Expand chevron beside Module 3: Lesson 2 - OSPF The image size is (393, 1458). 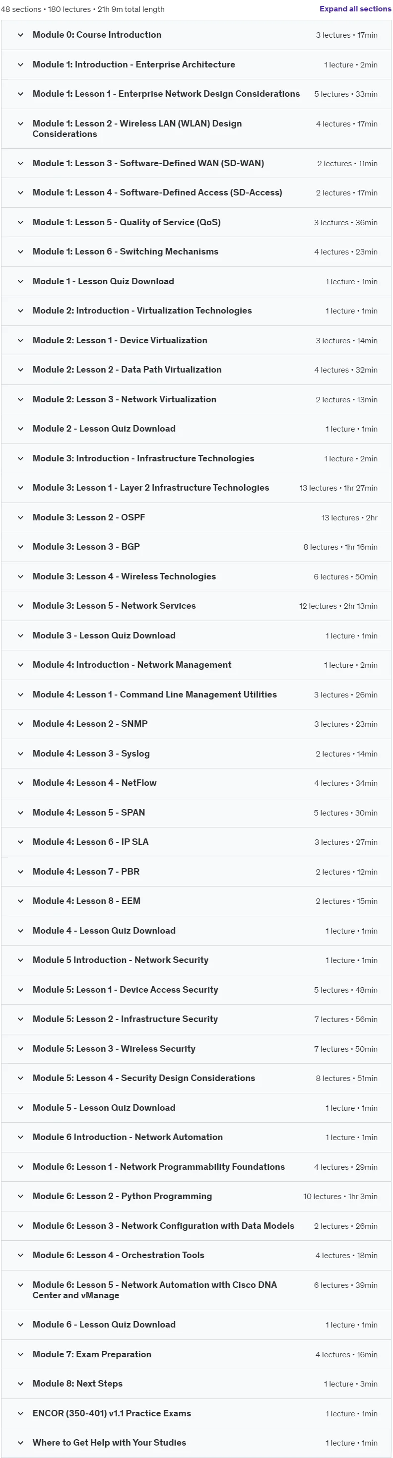tap(20, 518)
